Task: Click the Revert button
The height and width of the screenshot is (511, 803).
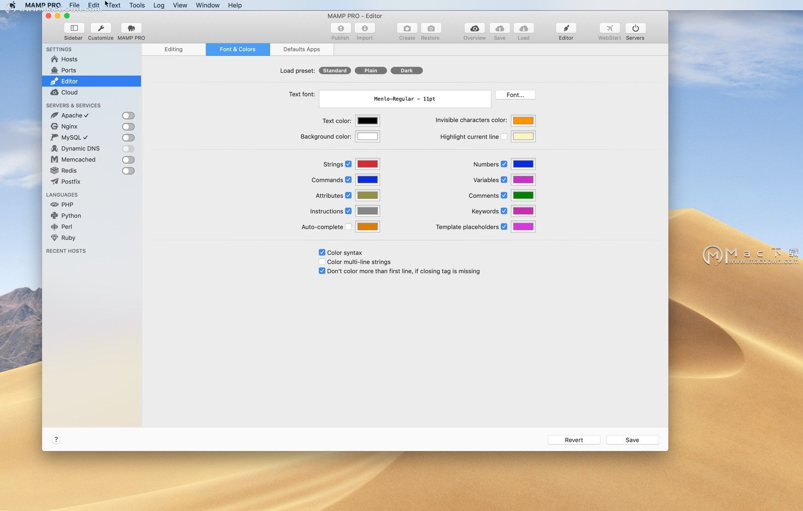Action: coord(574,440)
